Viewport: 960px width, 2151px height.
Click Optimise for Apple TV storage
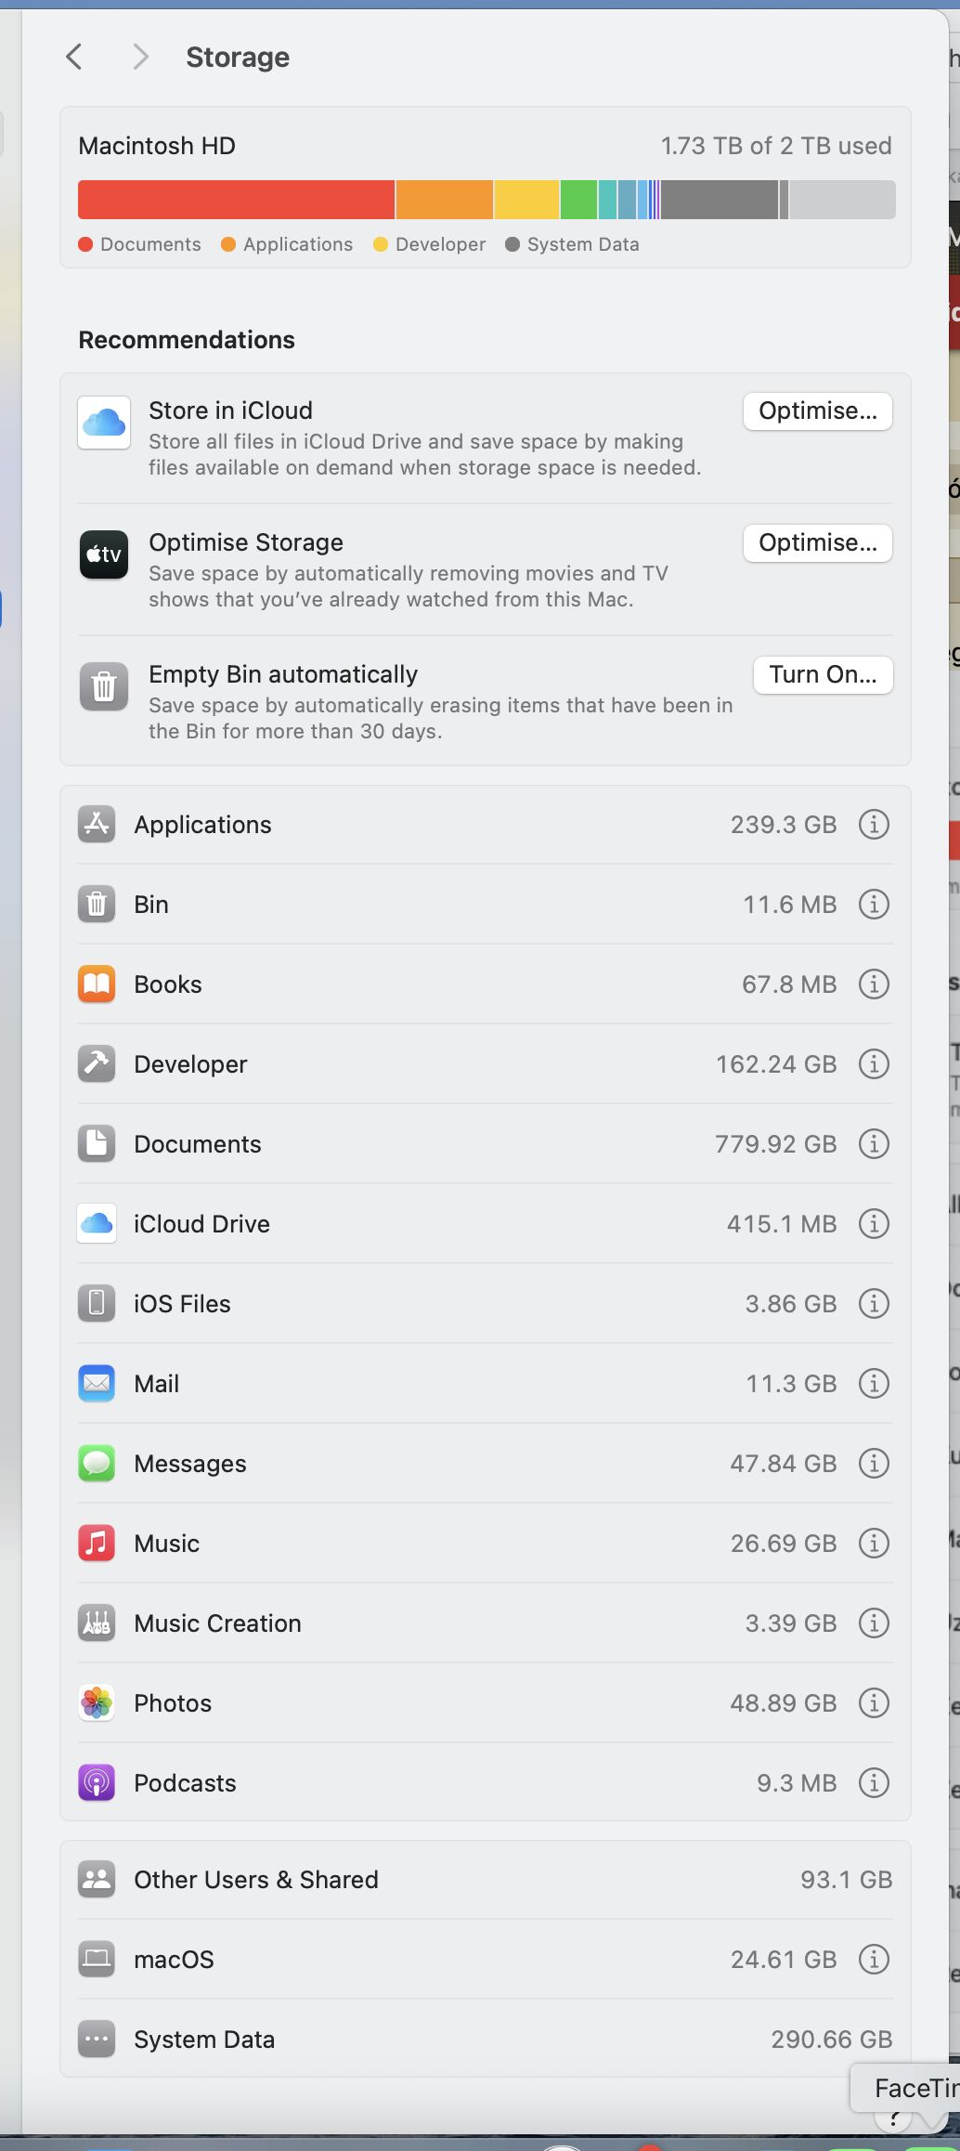(x=818, y=543)
